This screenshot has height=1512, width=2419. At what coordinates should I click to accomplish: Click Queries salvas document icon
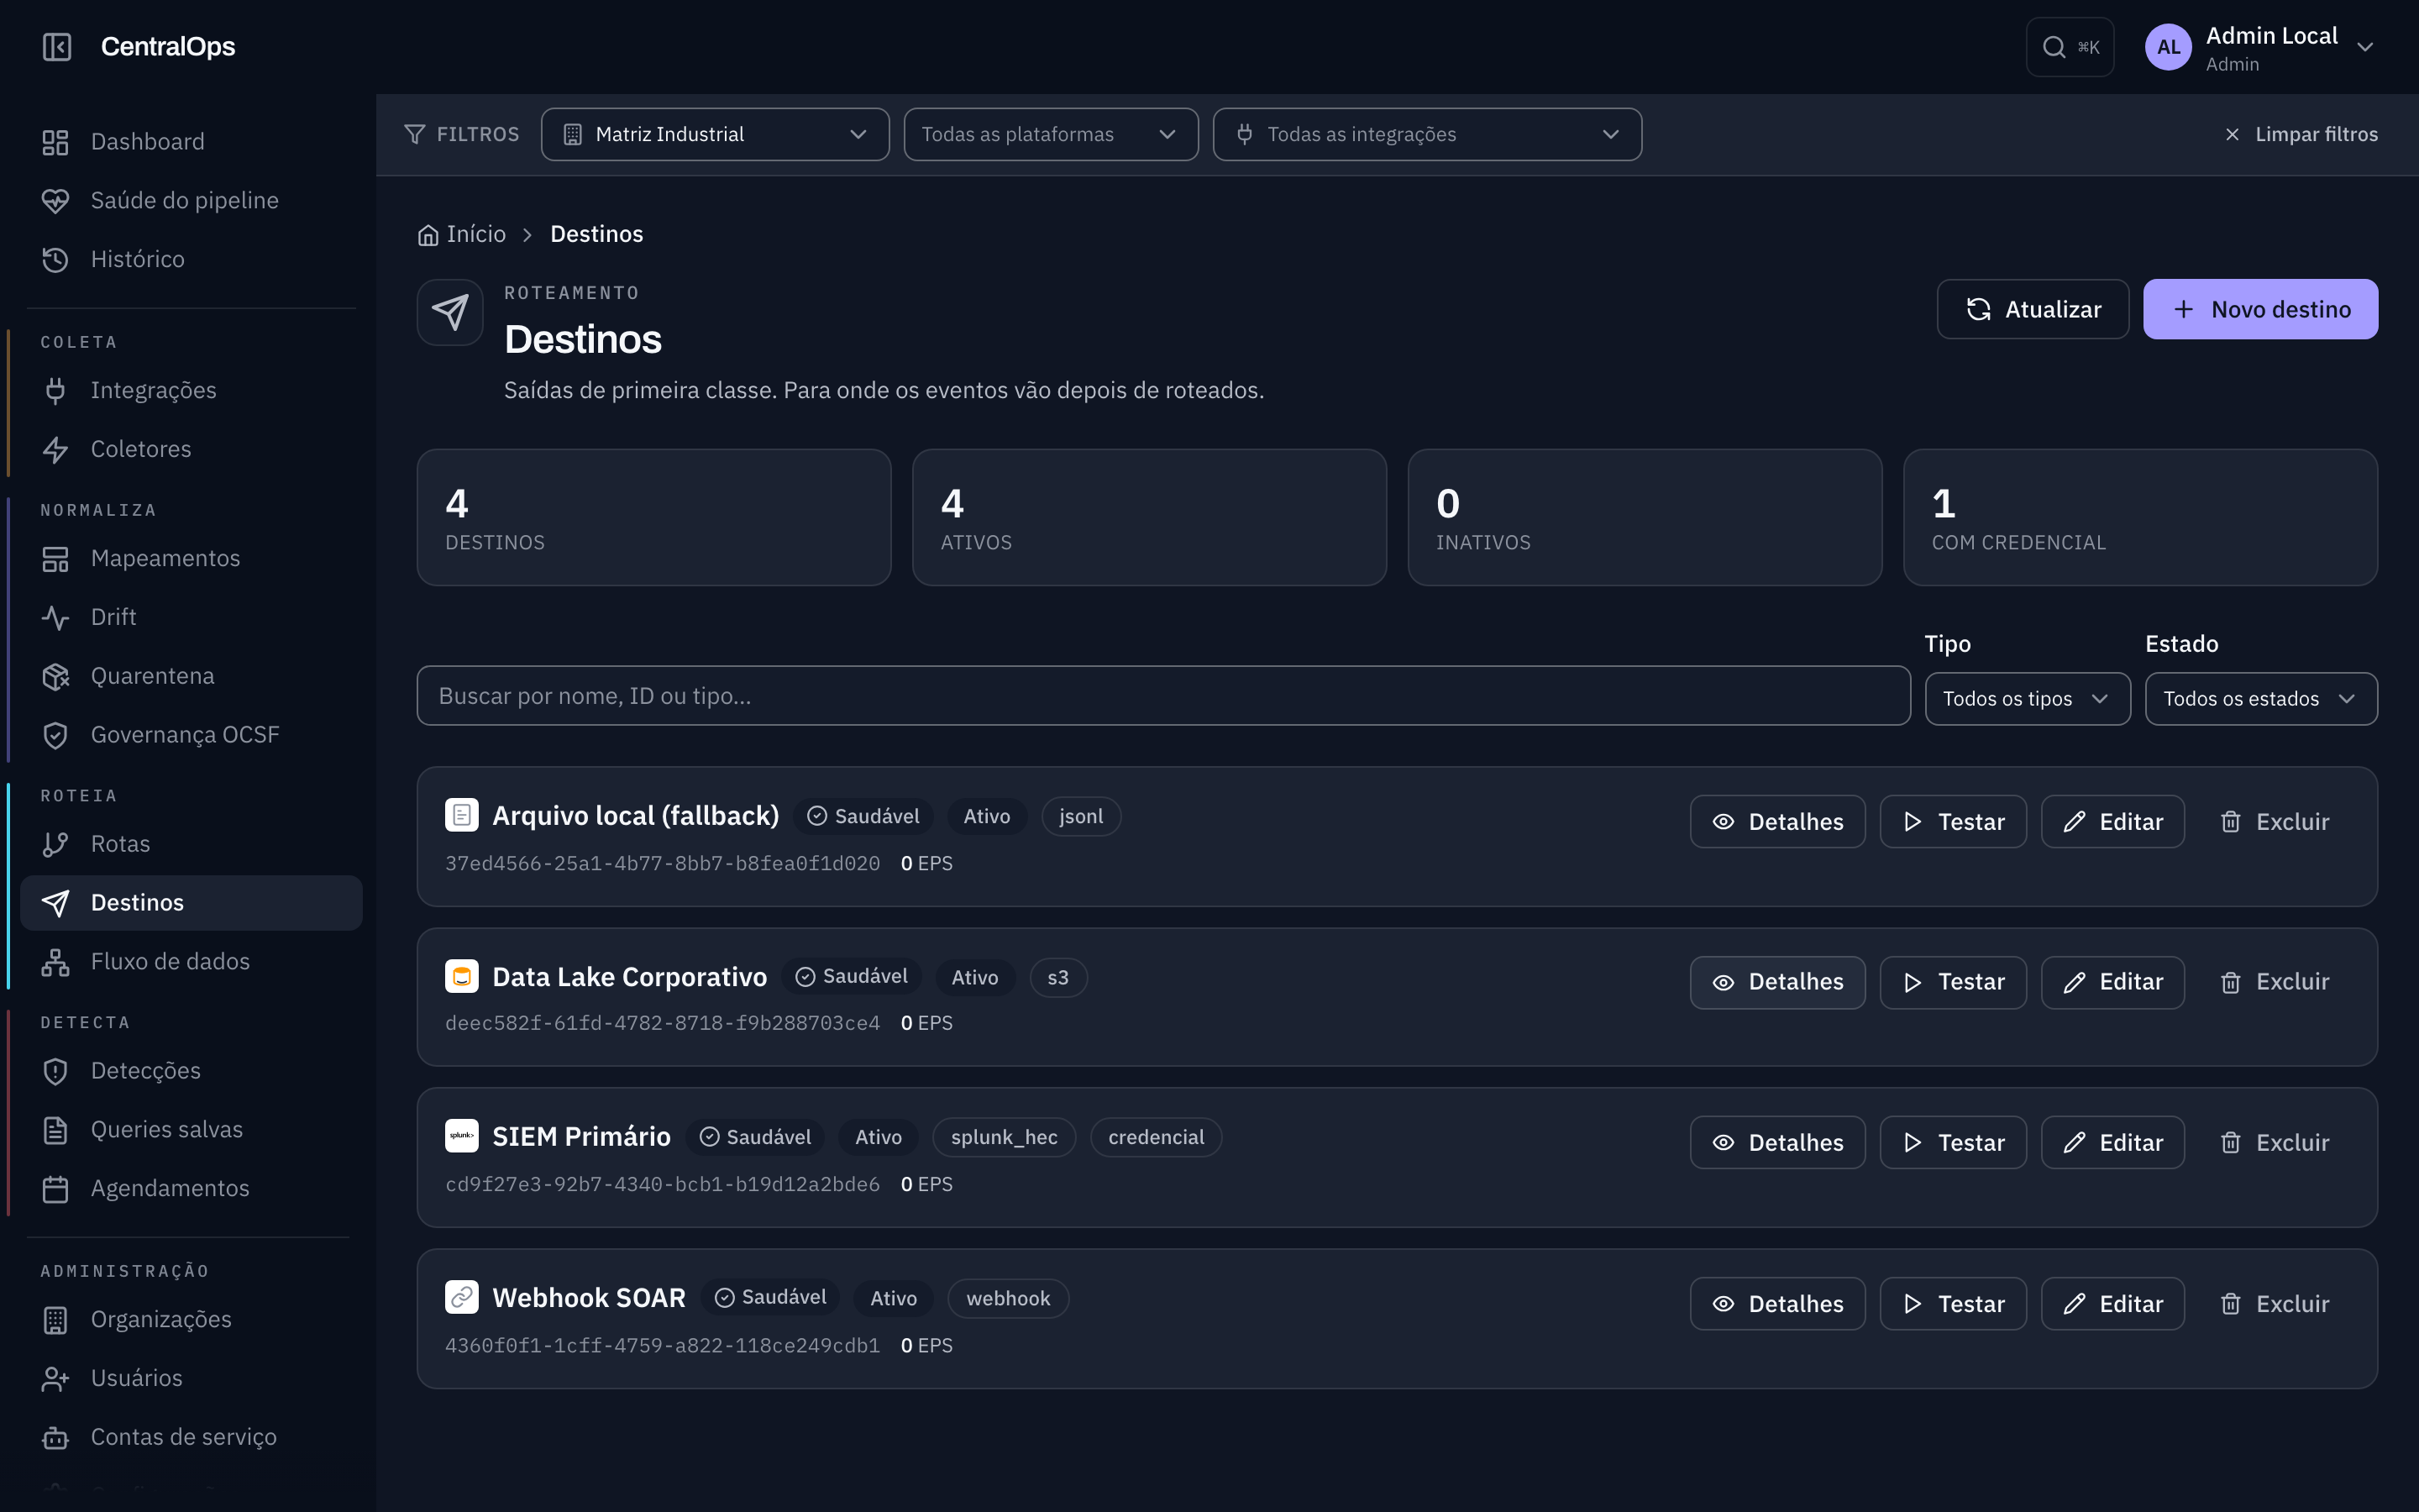tap(56, 1129)
